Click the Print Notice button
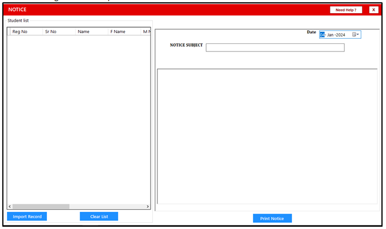The width and height of the screenshot is (386, 229). coord(272,219)
